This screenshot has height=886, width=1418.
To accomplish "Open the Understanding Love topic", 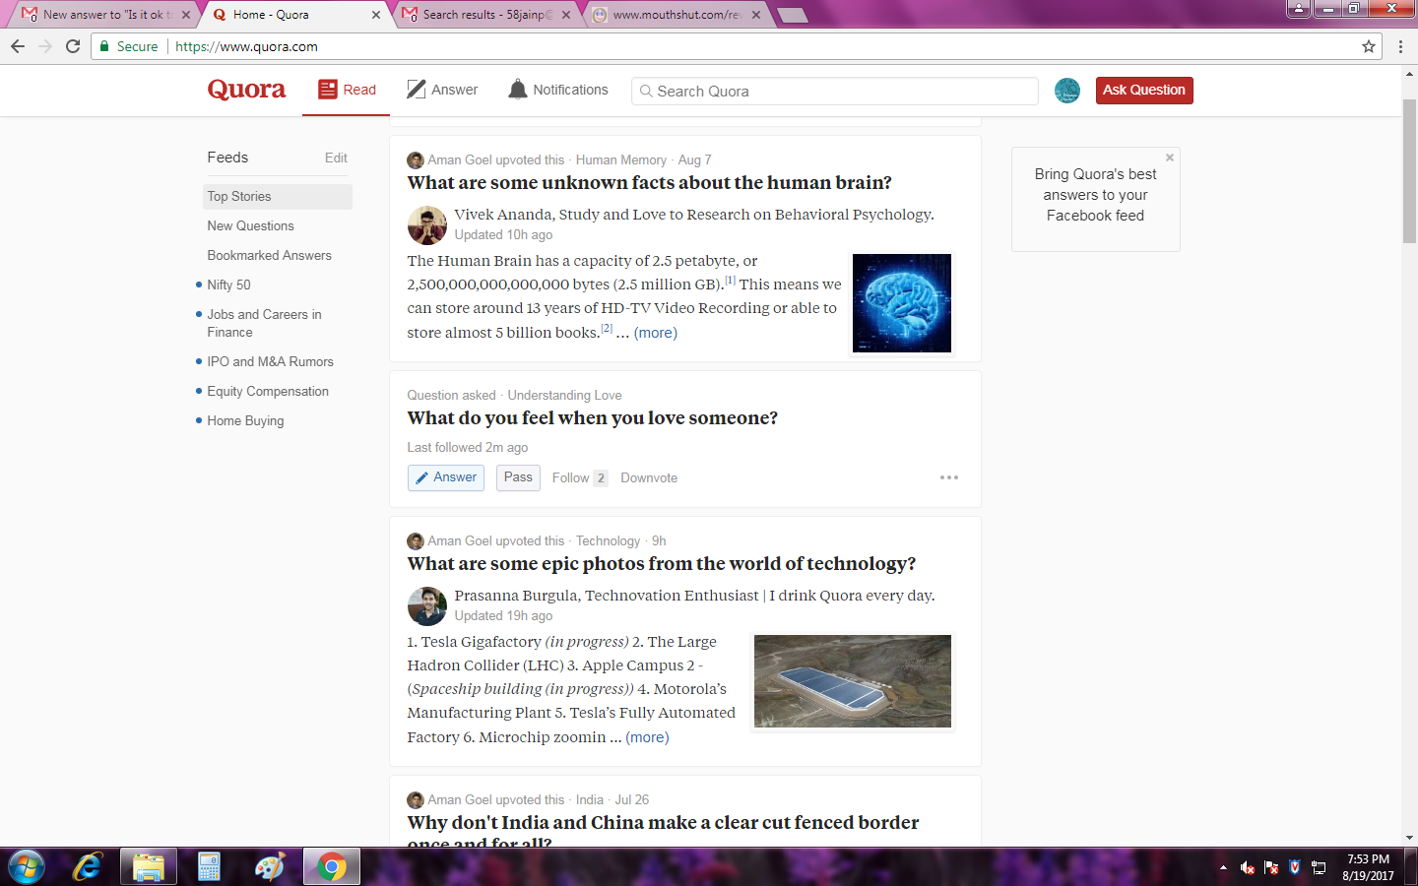I will coord(564,395).
